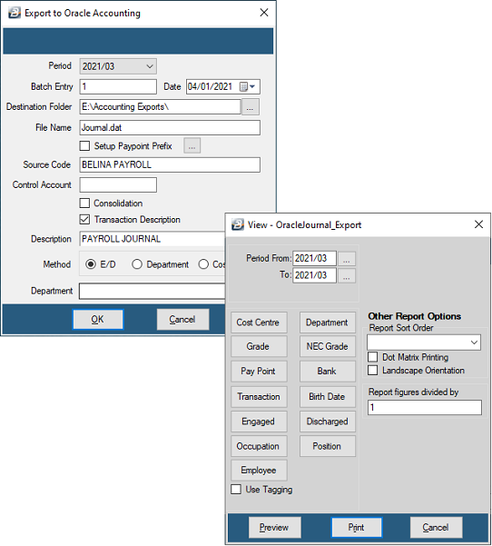Click the Transaction selection button
This screenshot has width=492, height=546.
[x=259, y=397]
